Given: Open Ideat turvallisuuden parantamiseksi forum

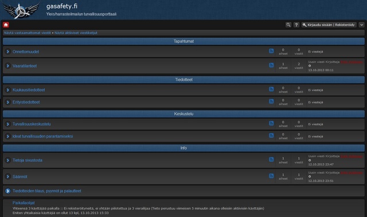Looking at the screenshot, I should coord(42,136).
